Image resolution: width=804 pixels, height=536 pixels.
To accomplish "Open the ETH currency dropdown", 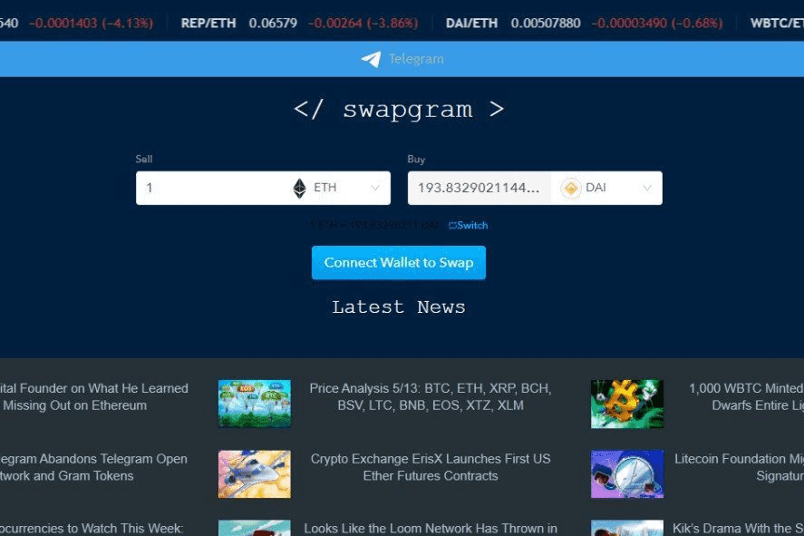I will click(374, 188).
